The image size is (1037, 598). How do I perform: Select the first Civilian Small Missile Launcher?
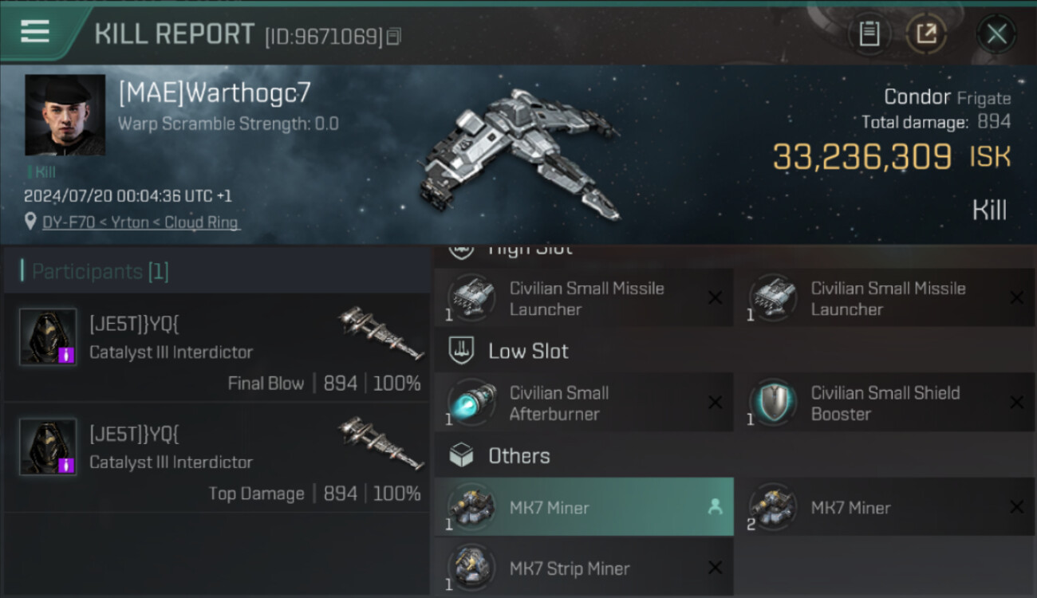coord(583,298)
